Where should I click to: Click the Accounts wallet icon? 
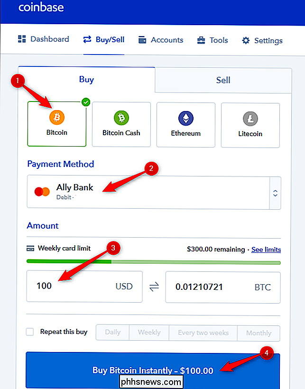(142, 40)
